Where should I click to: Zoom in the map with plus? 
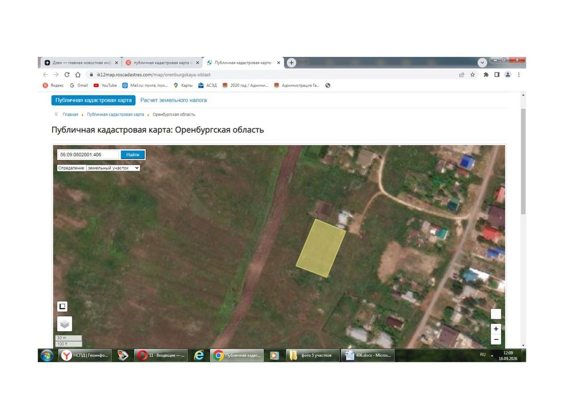point(496,329)
